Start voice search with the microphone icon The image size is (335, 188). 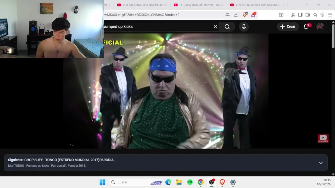pos(244,27)
